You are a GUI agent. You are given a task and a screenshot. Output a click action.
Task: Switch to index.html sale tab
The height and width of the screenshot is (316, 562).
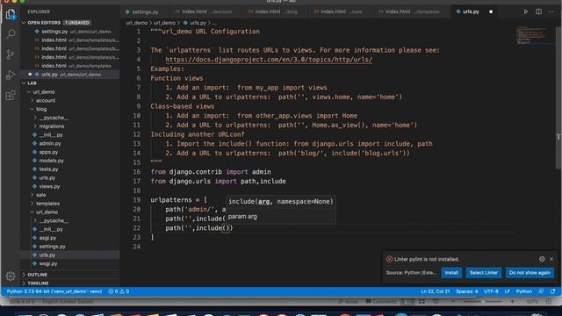(338, 11)
